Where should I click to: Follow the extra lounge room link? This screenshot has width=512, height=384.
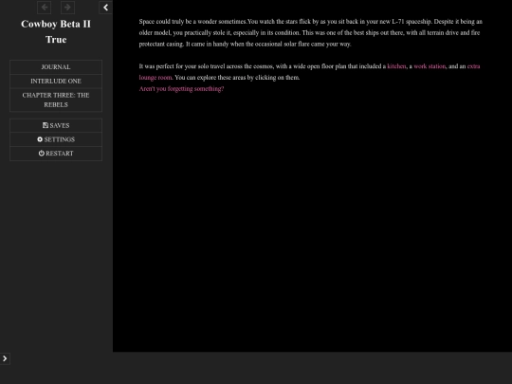(x=473, y=66)
